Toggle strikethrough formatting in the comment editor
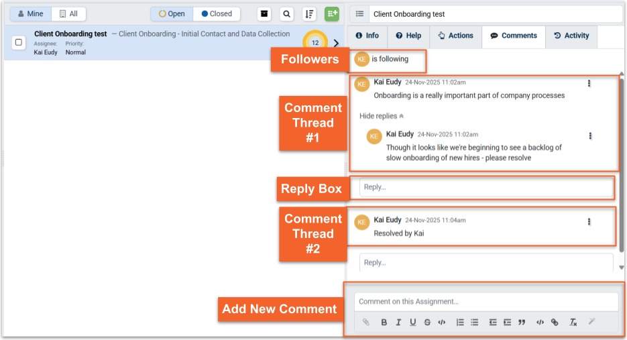The height and width of the screenshot is (340, 627). point(427,322)
